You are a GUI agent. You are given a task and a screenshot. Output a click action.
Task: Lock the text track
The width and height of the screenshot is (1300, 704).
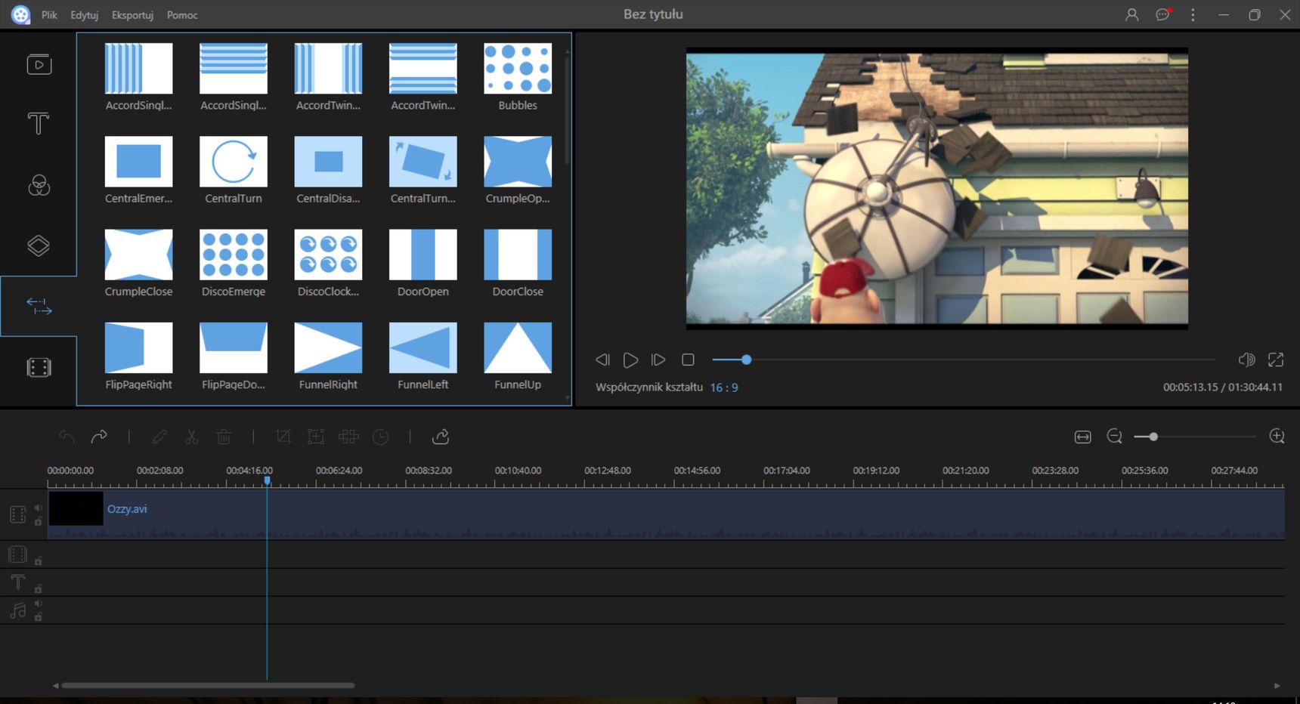(38, 589)
